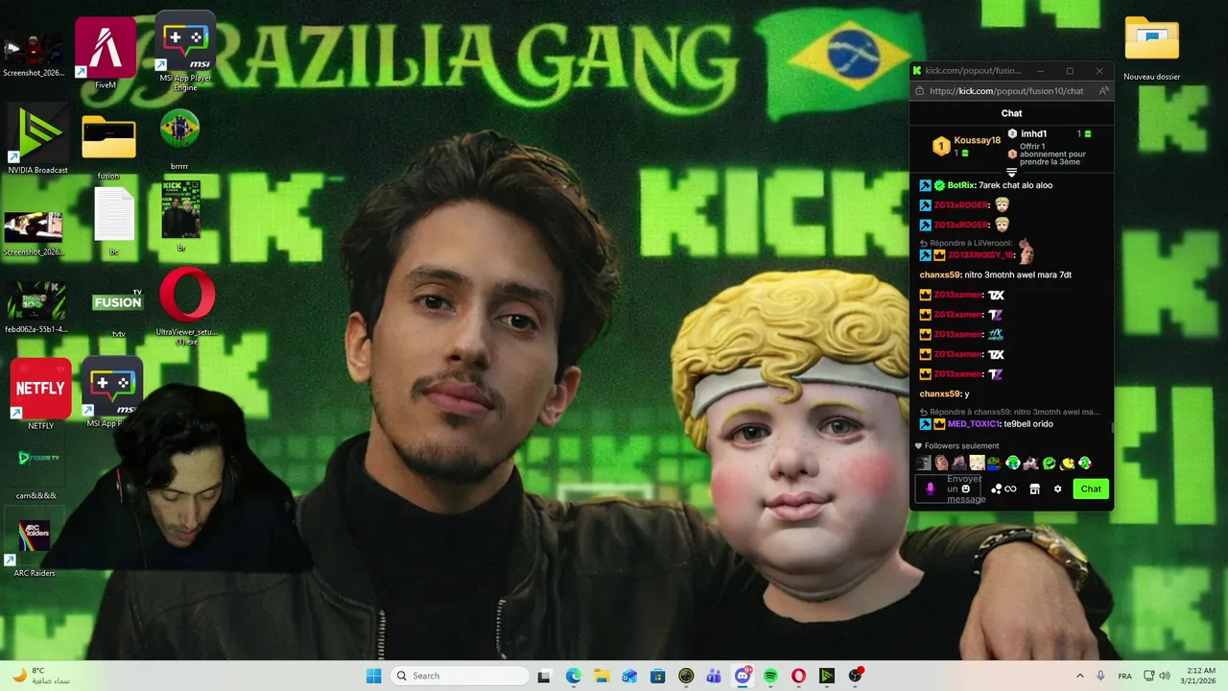Select the UltraViewer_setup Opera-style icon
Image resolution: width=1228 pixels, height=691 pixels.
tap(186, 307)
